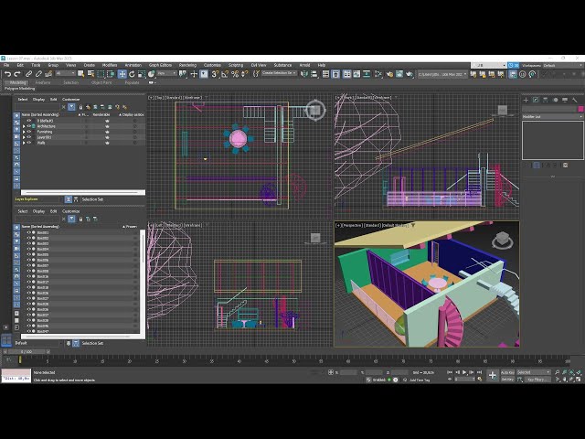This screenshot has height=439, width=585.
Task: Expand the Walls layer
Action: pyautogui.click(x=24, y=143)
